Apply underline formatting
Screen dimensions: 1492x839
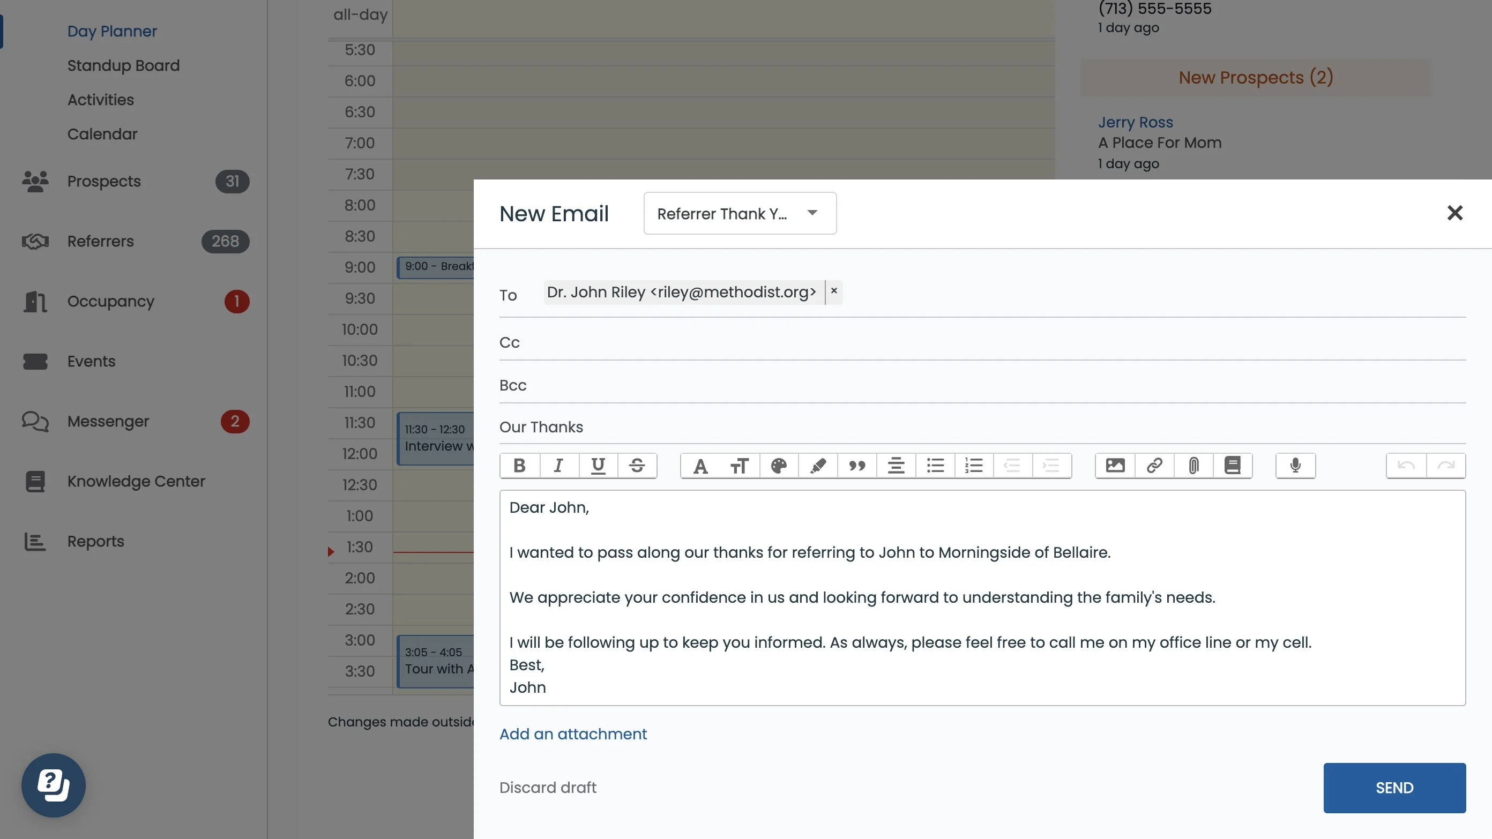(x=598, y=466)
